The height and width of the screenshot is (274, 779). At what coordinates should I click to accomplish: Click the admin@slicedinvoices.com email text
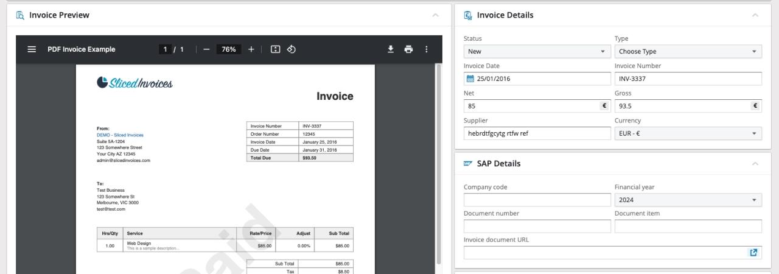[x=124, y=161]
